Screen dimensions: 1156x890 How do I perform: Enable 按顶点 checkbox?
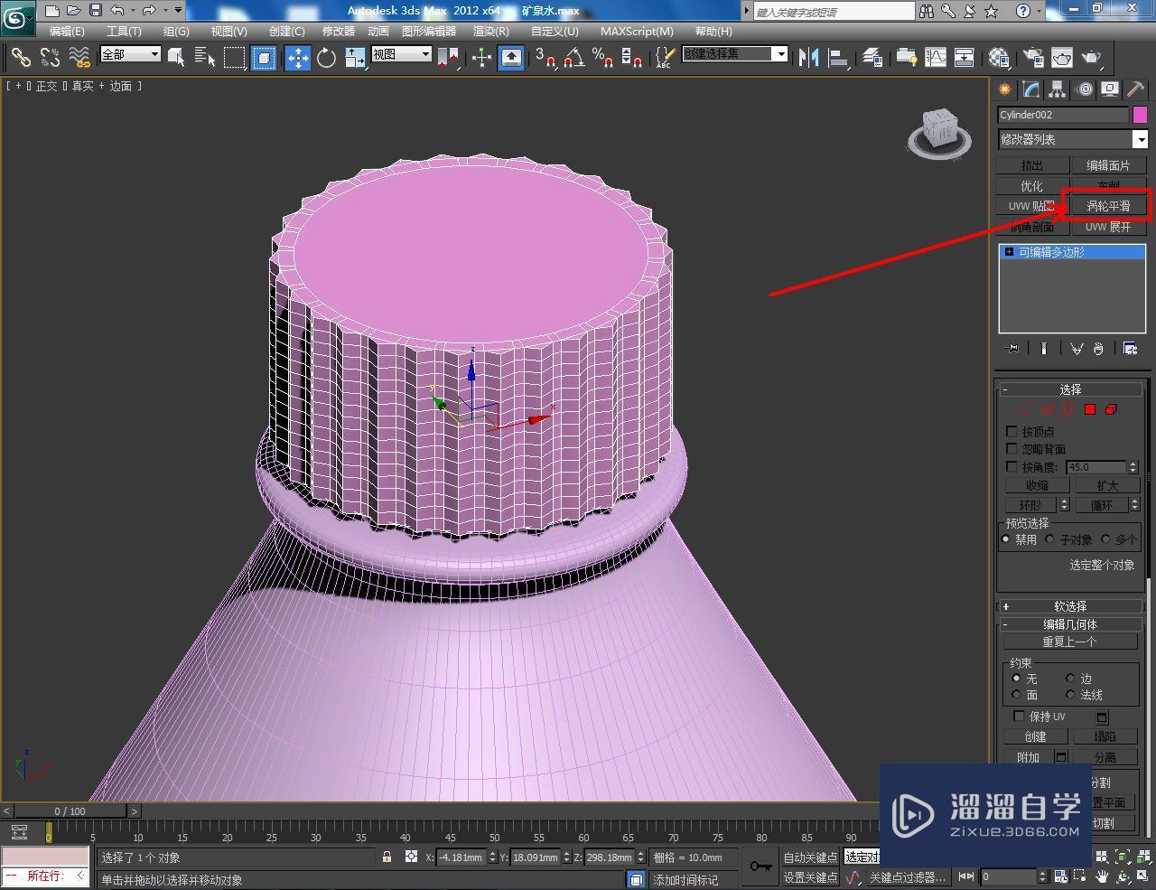coord(1011,432)
